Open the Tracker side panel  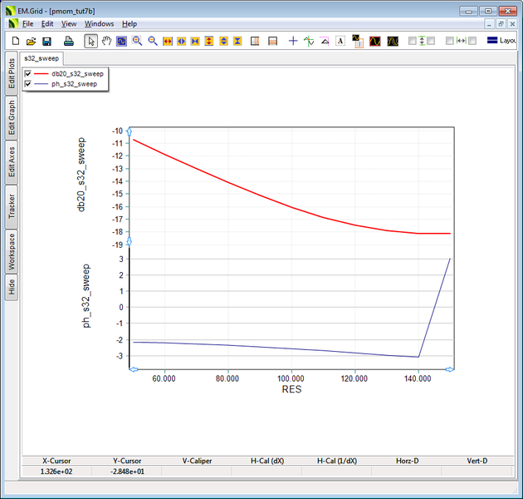(12, 207)
